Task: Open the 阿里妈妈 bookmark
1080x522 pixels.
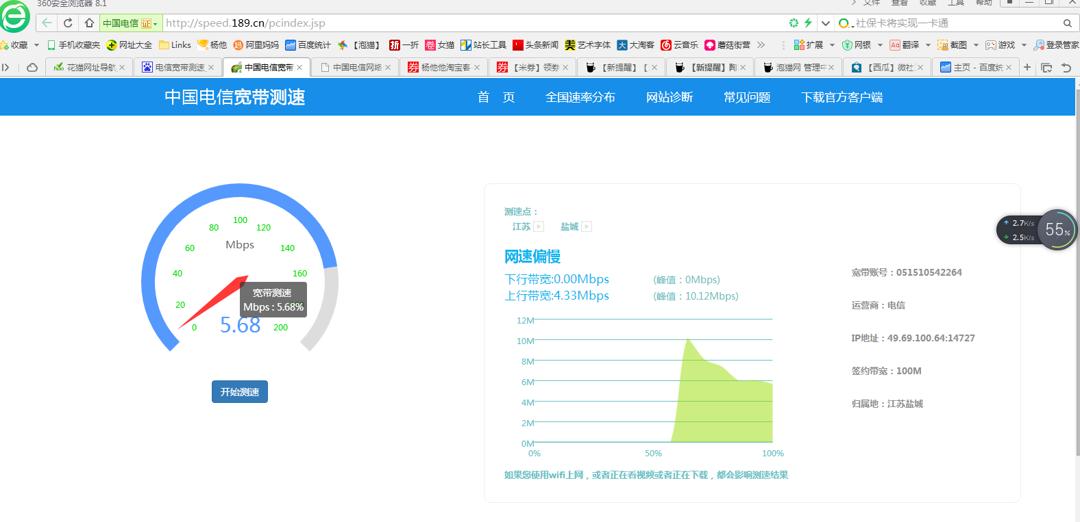Action: point(256,45)
